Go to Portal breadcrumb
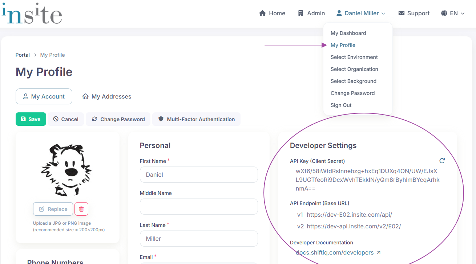476x264 pixels. tap(23, 55)
